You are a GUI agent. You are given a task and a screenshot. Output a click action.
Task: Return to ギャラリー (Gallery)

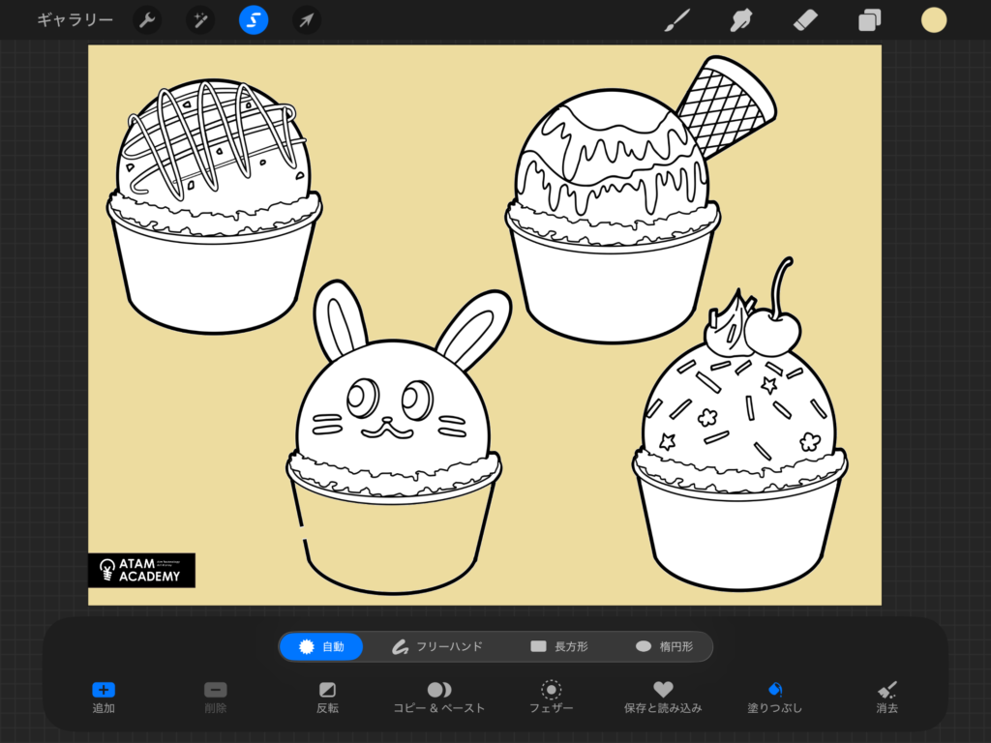(x=75, y=20)
